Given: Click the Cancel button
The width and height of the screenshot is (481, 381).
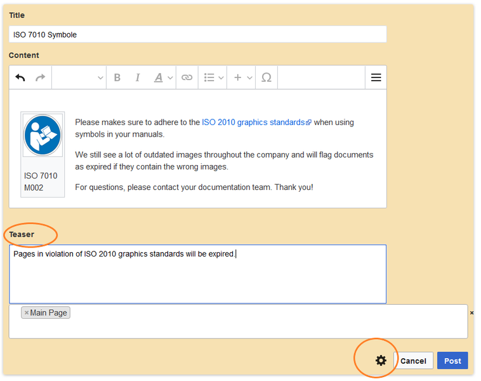Looking at the screenshot, I should 413,361.
